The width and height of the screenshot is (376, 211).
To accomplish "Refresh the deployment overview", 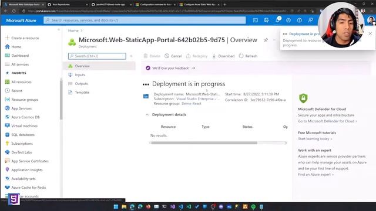I will (248, 56).
